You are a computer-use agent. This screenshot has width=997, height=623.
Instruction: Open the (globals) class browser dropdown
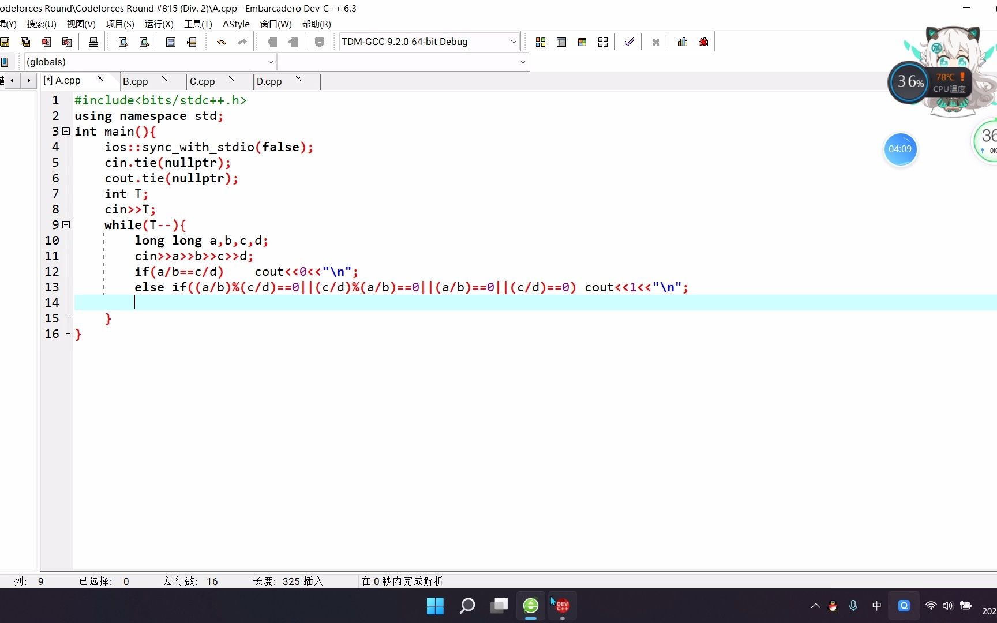click(x=270, y=62)
